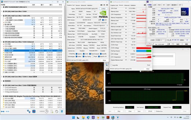Click the Intel Core Ultra badge in CPU-Z

[x=185, y=12]
